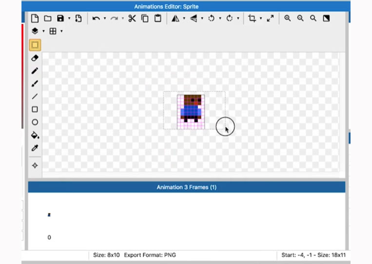The width and height of the screenshot is (372, 264).
Task: Click the redo arrow icon
Action: pyautogui.click(x=114, y=18)
